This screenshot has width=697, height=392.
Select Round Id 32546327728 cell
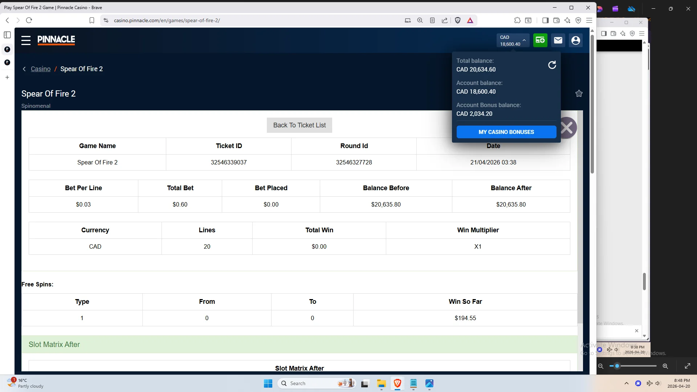click(x=354, y=162)
